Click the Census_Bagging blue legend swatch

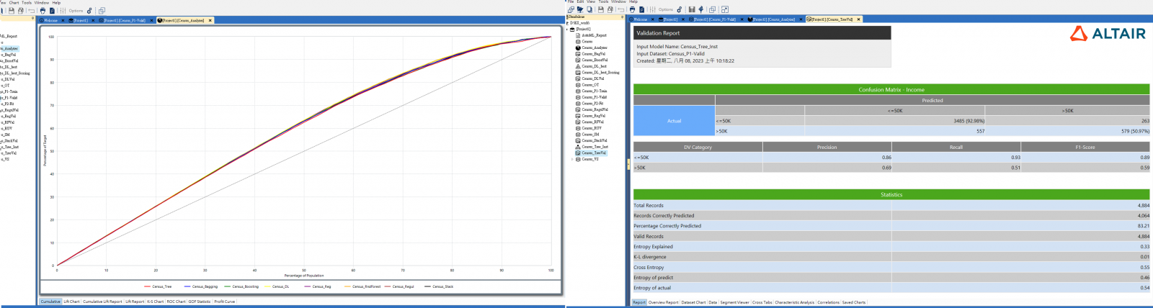click(187, 286)
